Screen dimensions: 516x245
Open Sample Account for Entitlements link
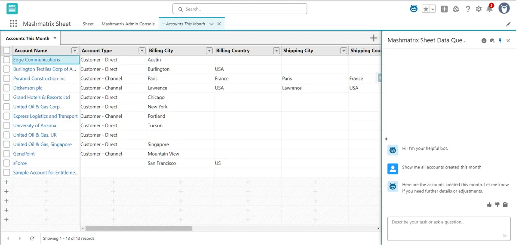[46, 173]
